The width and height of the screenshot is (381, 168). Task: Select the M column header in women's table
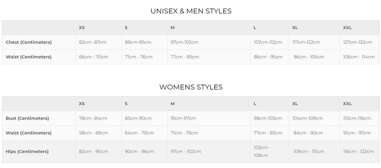173,104
